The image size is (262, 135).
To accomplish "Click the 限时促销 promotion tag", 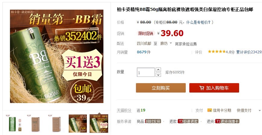I will [146, 33].
